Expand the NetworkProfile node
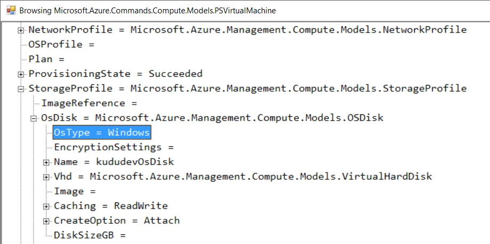 pos(21,30)
